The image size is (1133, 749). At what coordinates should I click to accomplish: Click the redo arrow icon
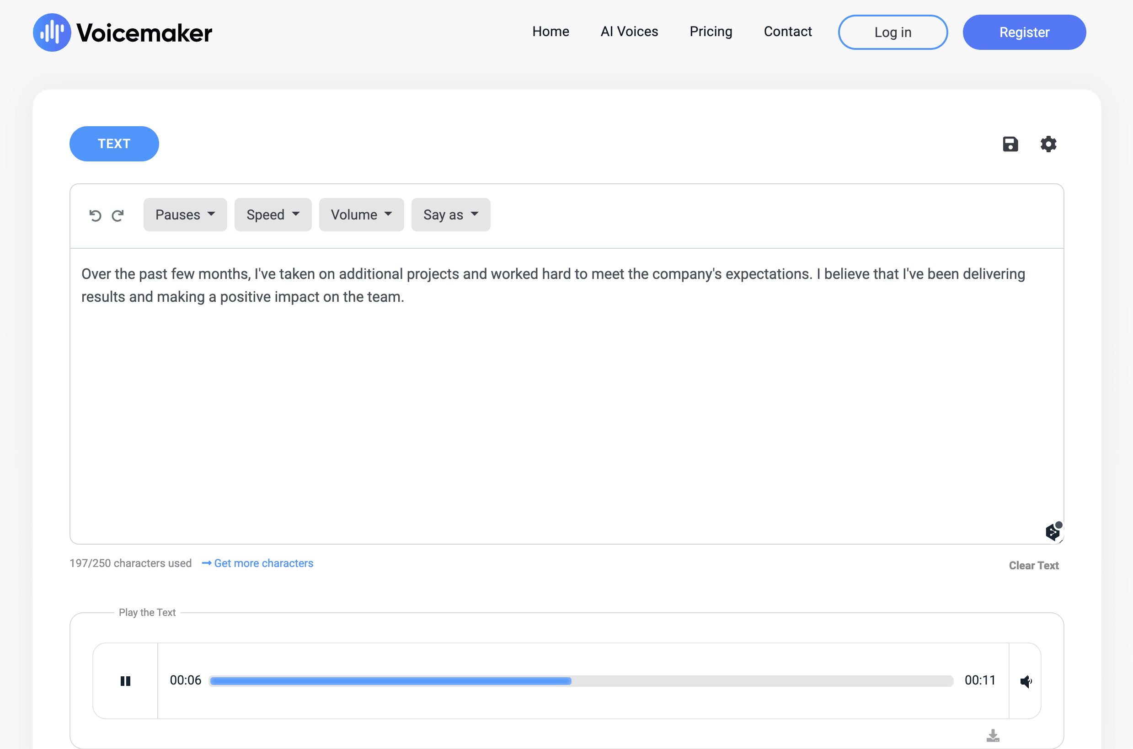(118, 215)
